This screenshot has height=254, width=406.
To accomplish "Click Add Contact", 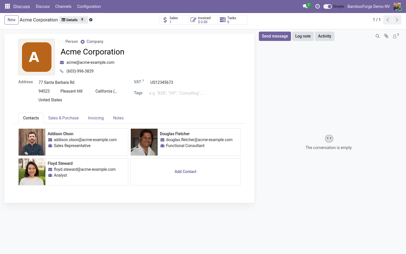I will [186, 172].
